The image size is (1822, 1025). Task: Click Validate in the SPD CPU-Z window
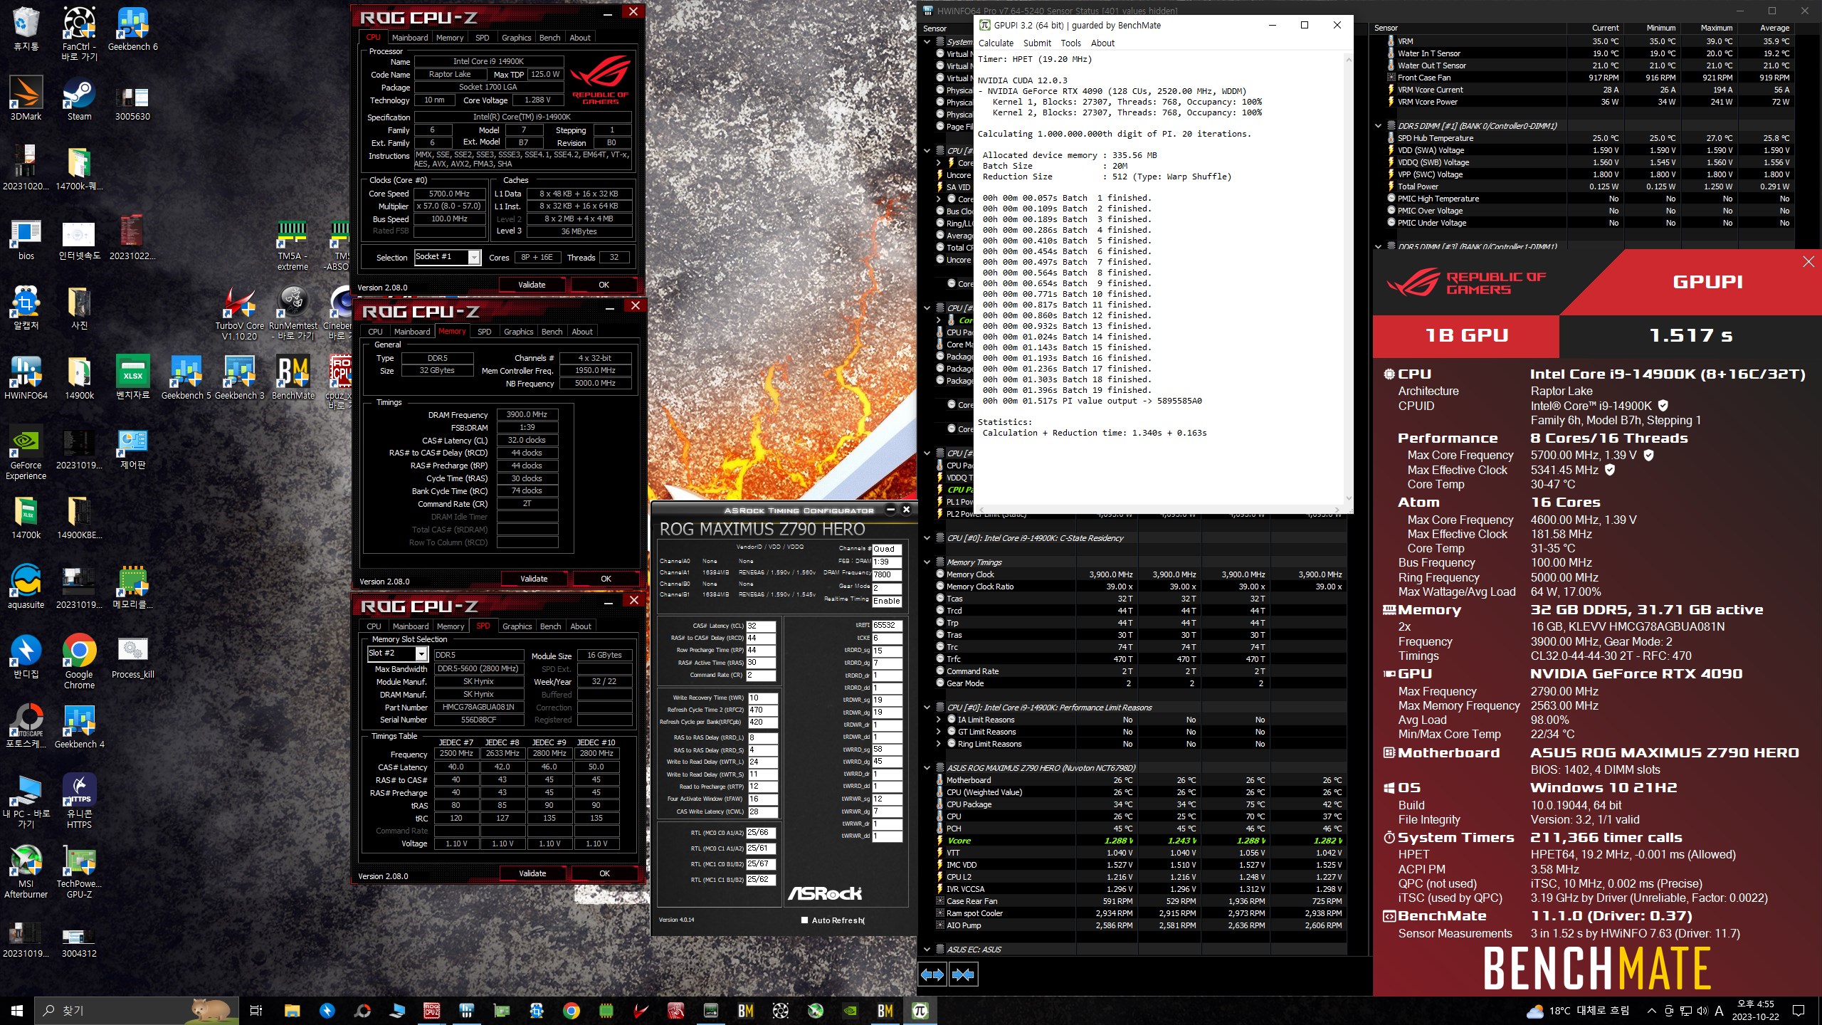pyautogui.click(x=532, y=873)
